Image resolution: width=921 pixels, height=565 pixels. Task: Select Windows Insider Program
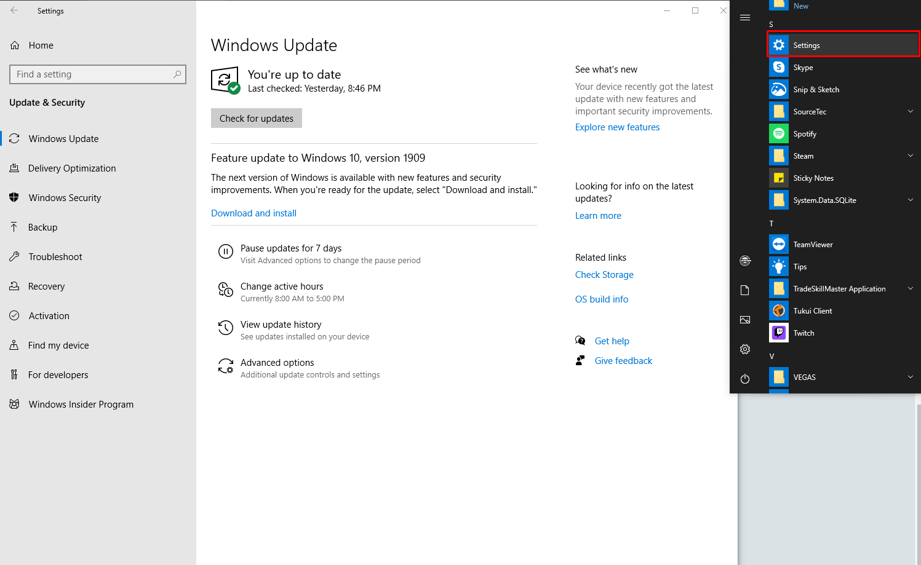click(80, 404)
